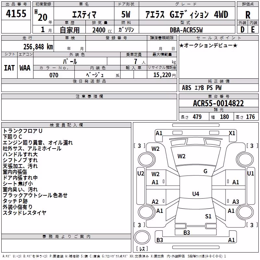Select the car name エスティマ

point(84,15)
